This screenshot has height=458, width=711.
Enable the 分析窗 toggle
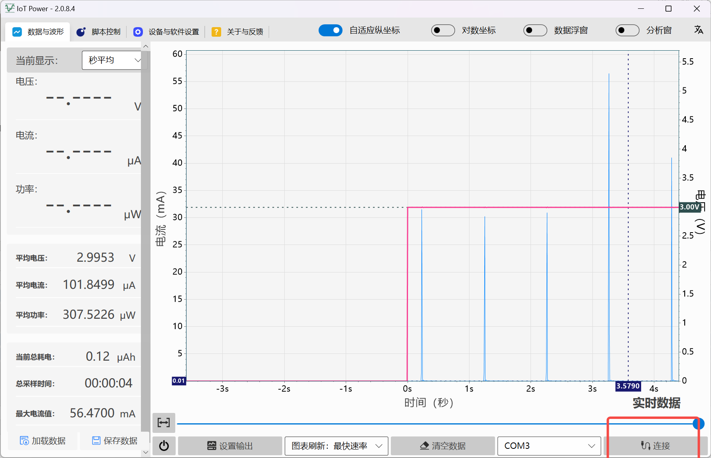628,30
